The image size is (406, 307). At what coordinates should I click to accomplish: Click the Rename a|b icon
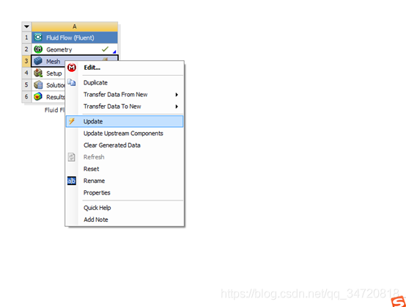(x=72, y=181)
